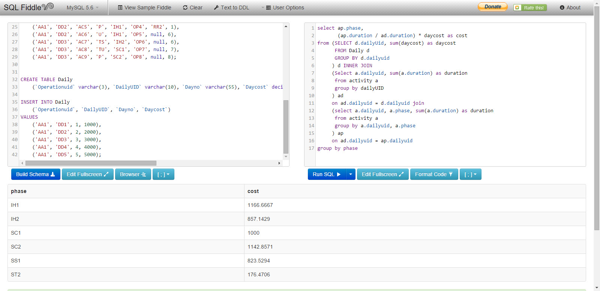Open the query panel's [ ; ] terminator dropdown

[x=471, y=174]
